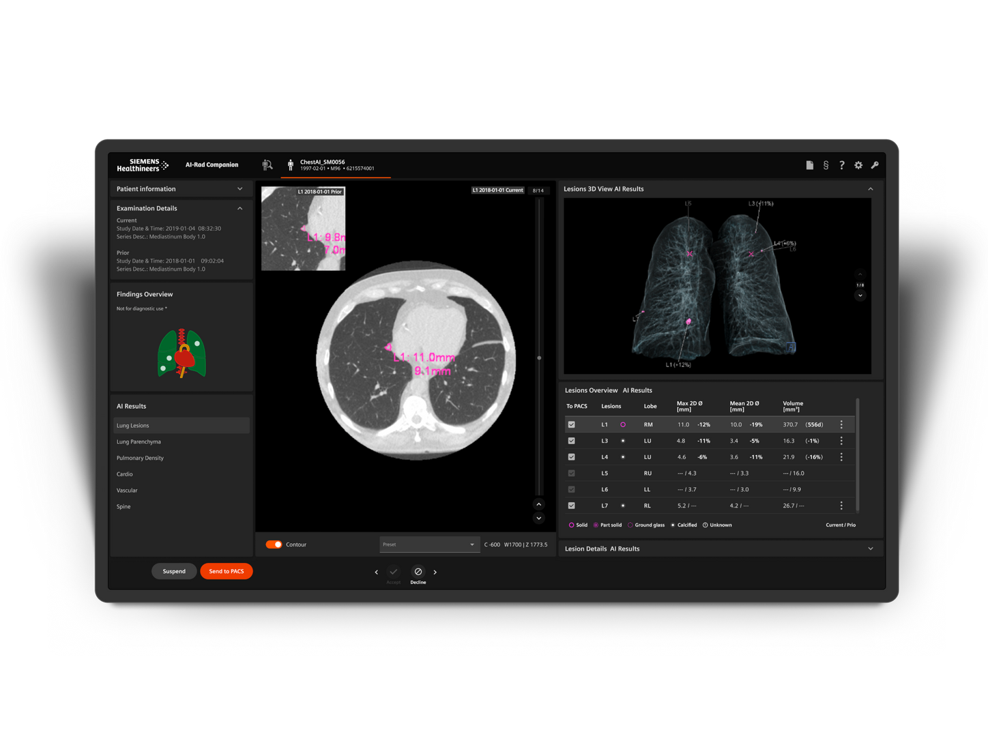Uncheck the To PACS box for L1

[x=572, y=424]
